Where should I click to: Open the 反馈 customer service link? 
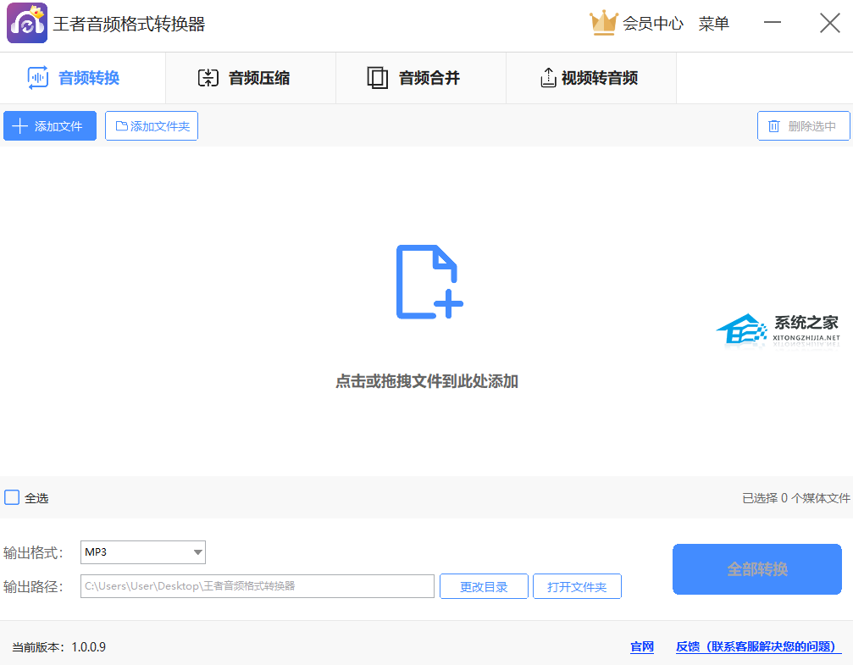[x=758, y=647]
